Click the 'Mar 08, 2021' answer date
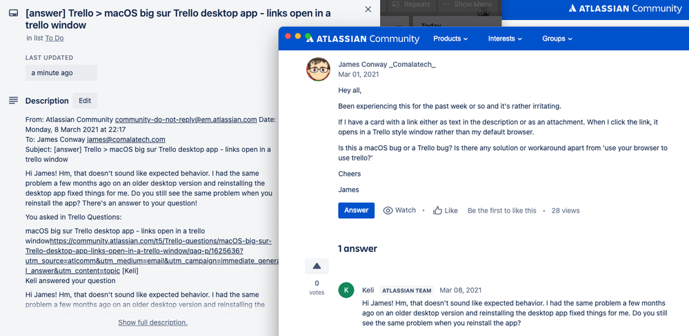The height and width of the screenshot is (336, 689). point(461,291)
